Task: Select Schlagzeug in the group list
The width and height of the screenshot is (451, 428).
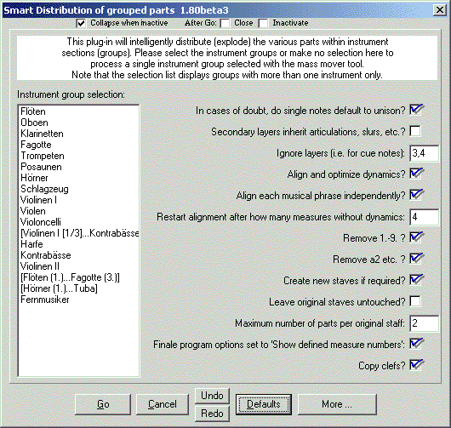Action: [44, 189]
